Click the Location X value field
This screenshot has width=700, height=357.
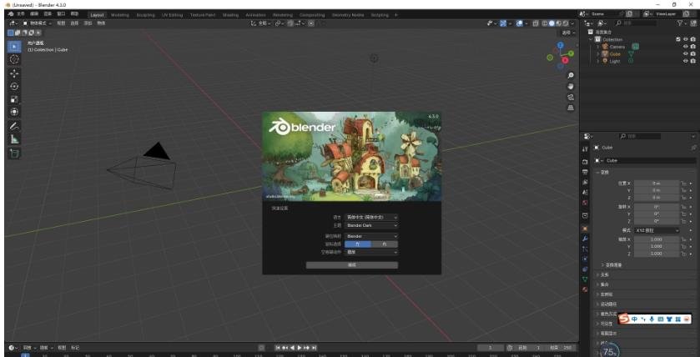click(657, 183)
